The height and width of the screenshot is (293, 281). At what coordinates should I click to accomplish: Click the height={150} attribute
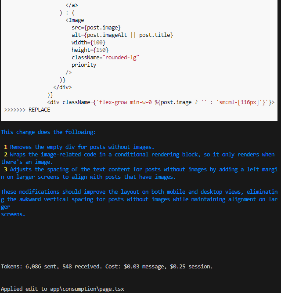click(x=90, y=50)
